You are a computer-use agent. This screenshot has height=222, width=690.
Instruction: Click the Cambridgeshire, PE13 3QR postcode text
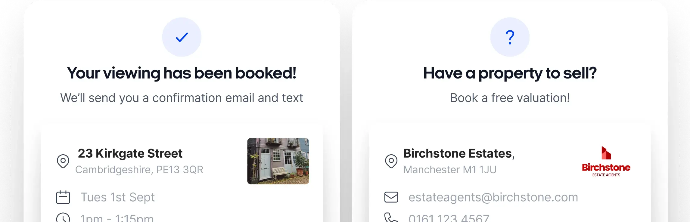pyautogui.click(x=139, y=170)
